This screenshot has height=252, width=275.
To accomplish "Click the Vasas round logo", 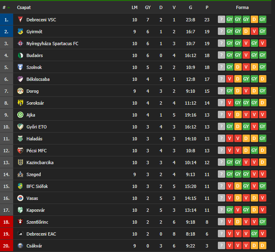I will tap(20, 198).
